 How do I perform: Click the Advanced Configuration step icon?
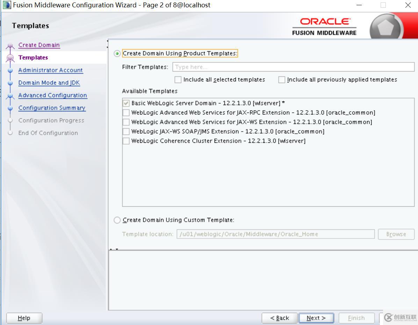point(10,96)
